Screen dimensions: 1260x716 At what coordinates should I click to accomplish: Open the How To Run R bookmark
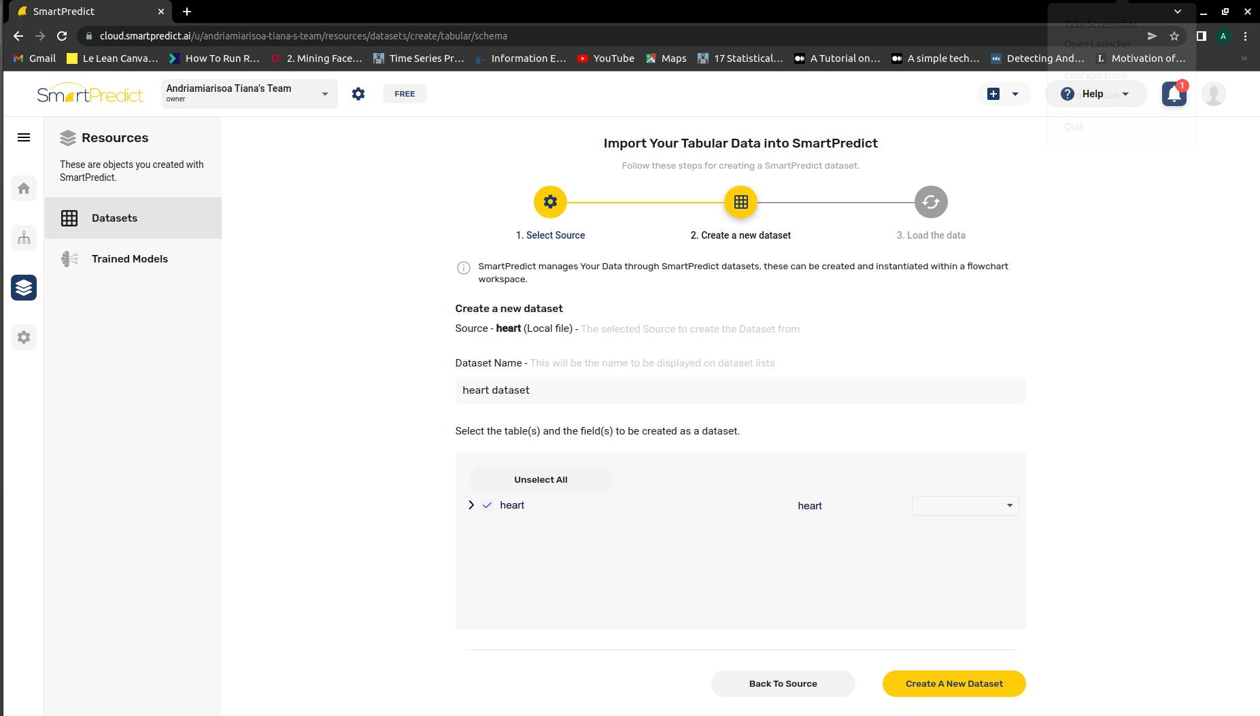tap(214, 58)
